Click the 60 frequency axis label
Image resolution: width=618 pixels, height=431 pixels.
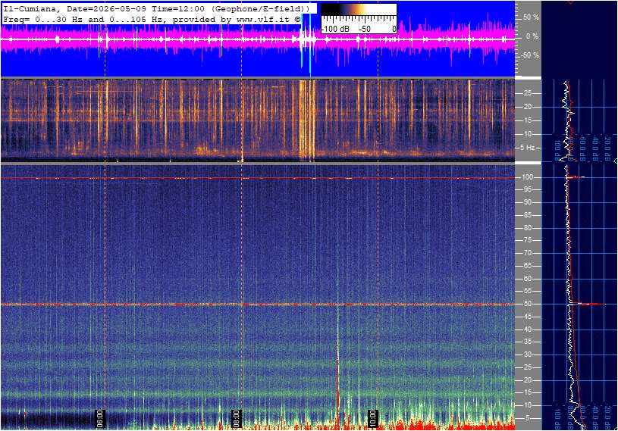[527, 279]
